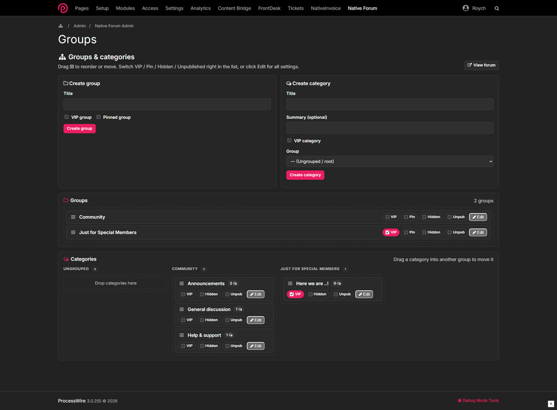Viewport: 557px width, 410px height.
Task: Click the Roych user profile icon
Action: coord(465,8)
